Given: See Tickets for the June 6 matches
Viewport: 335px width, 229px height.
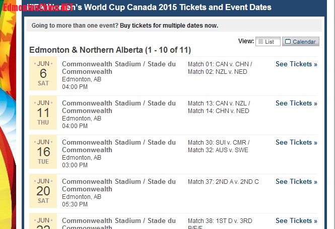Looking at the screenshot, I should pyautogui.click(x=296, y=64).
